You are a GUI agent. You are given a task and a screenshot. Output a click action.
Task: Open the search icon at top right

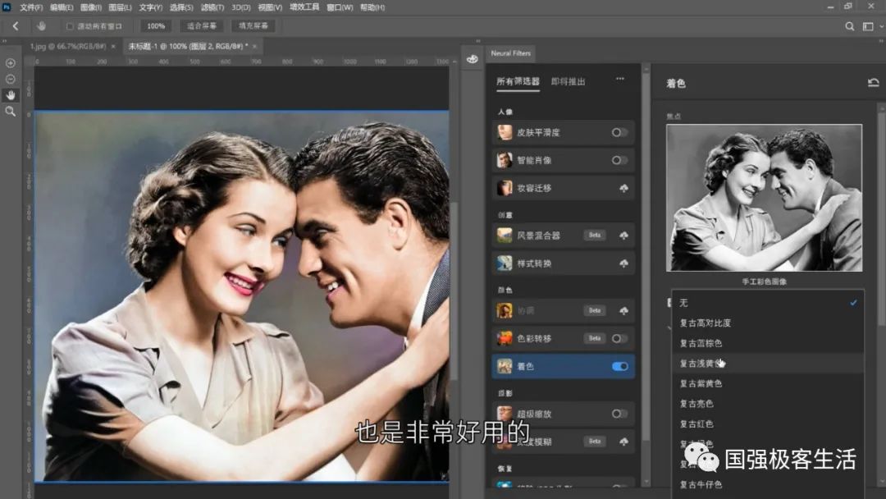pyautogui.click(x=849, y=26)
